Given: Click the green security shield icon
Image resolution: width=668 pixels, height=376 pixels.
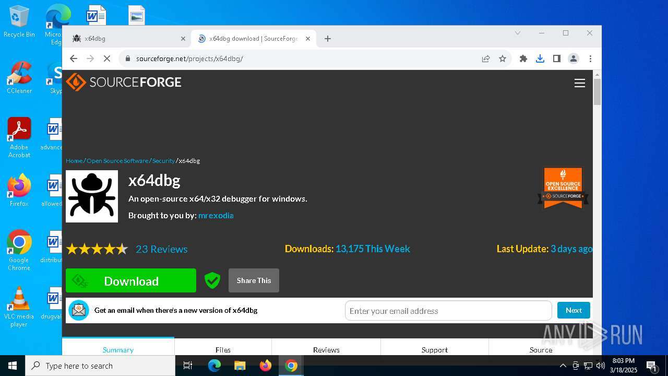Looking at the screenshot, I should [x=212, y=280].
